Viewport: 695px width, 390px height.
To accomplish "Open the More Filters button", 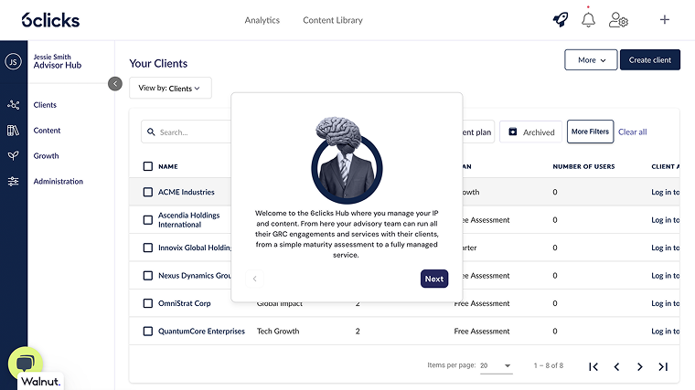I will pos(591,132).
